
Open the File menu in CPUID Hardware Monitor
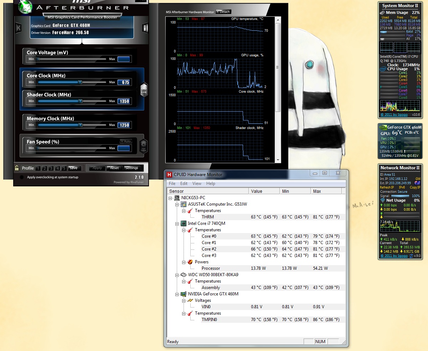point(172,184)
